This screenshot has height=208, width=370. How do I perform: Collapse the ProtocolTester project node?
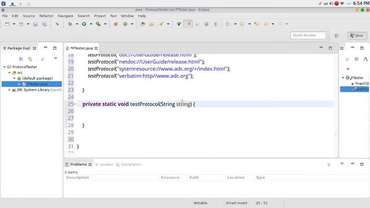(4, 67)
